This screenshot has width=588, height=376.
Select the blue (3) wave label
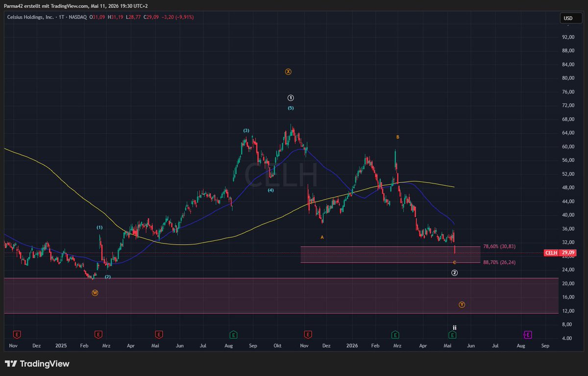[246, 130]
